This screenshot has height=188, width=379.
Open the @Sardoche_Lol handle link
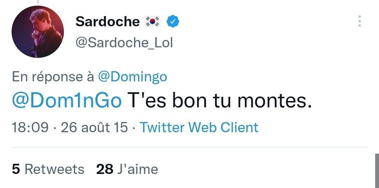click(x=124, y=43)
